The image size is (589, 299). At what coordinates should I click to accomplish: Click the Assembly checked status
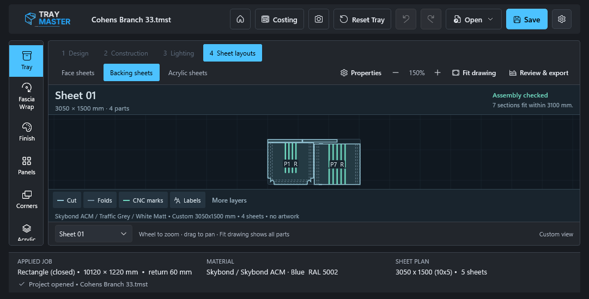[x=520, y=95]
